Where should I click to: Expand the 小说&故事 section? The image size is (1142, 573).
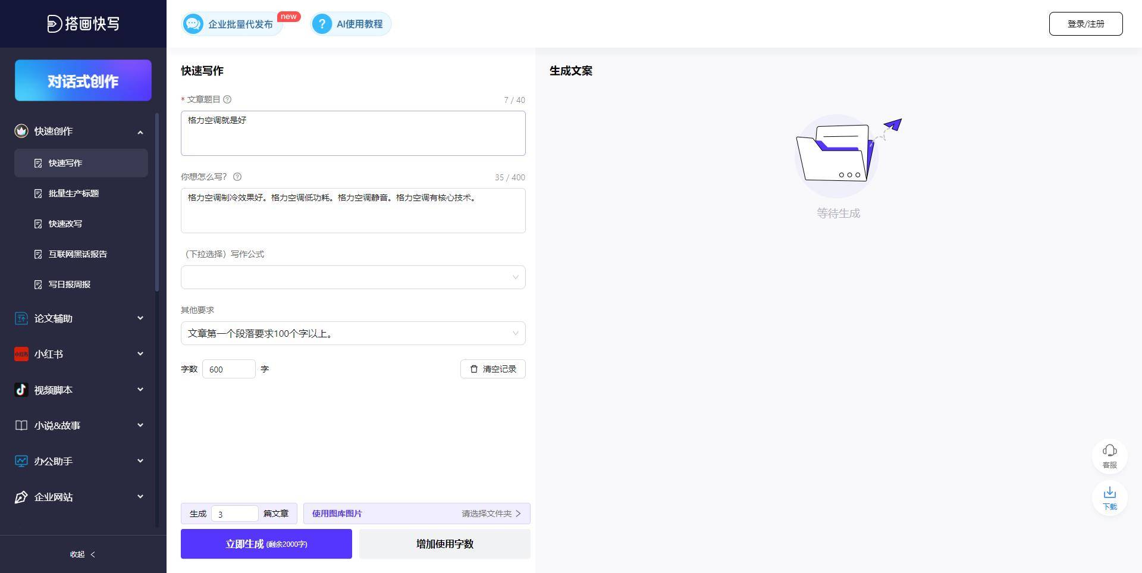(140, 425)
